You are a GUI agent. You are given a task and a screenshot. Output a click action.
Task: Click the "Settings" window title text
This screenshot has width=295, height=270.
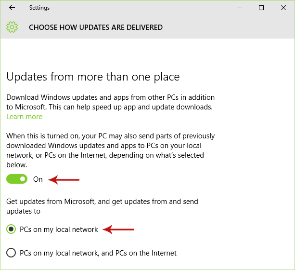39,8
